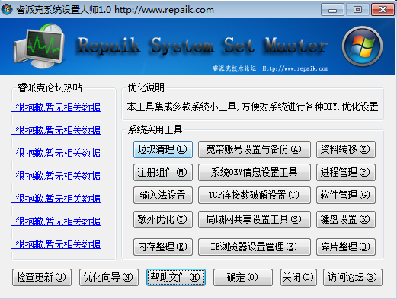Open 宽带账号设置与备份(A) tool
The image size is (397, 299).
click(255, 150)
